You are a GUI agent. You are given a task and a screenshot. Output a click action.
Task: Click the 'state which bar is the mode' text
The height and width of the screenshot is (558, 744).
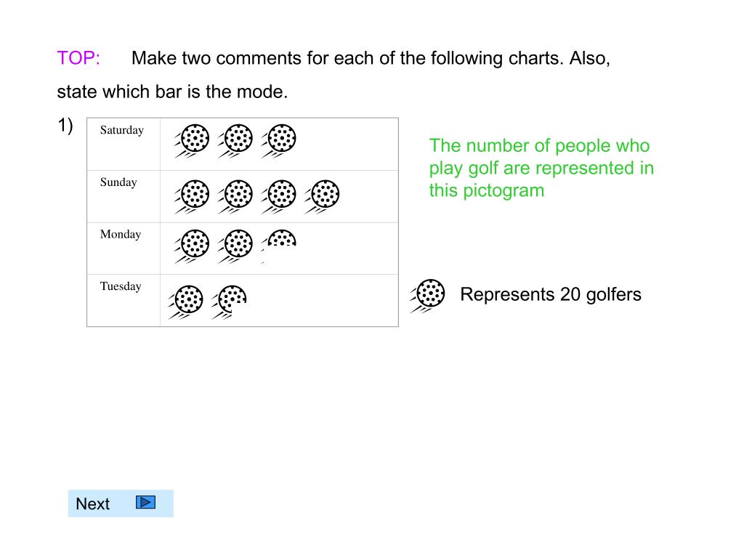click(x=172, y=92)
